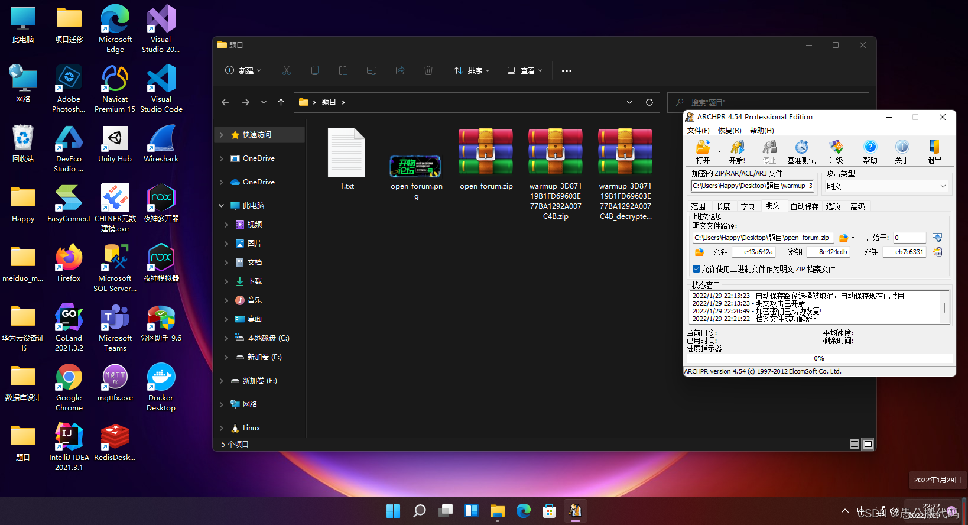Select the RedisDesktop desktop icon

click(115, 442)
